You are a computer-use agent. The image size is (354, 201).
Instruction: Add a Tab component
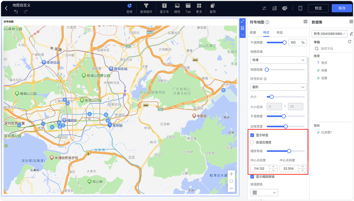point(188,8)
